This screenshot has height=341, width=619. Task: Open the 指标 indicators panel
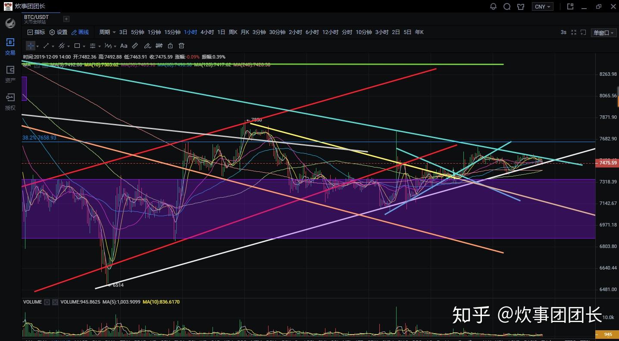[36, 32]
